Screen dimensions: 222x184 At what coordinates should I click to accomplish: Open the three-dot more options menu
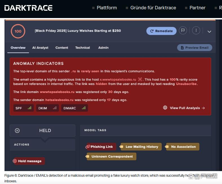(196, 30)
